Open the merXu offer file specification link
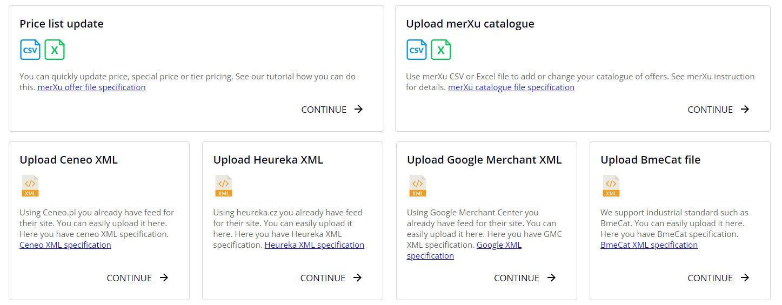The height and width of the screenshot is (305, 782). point(91,87)
